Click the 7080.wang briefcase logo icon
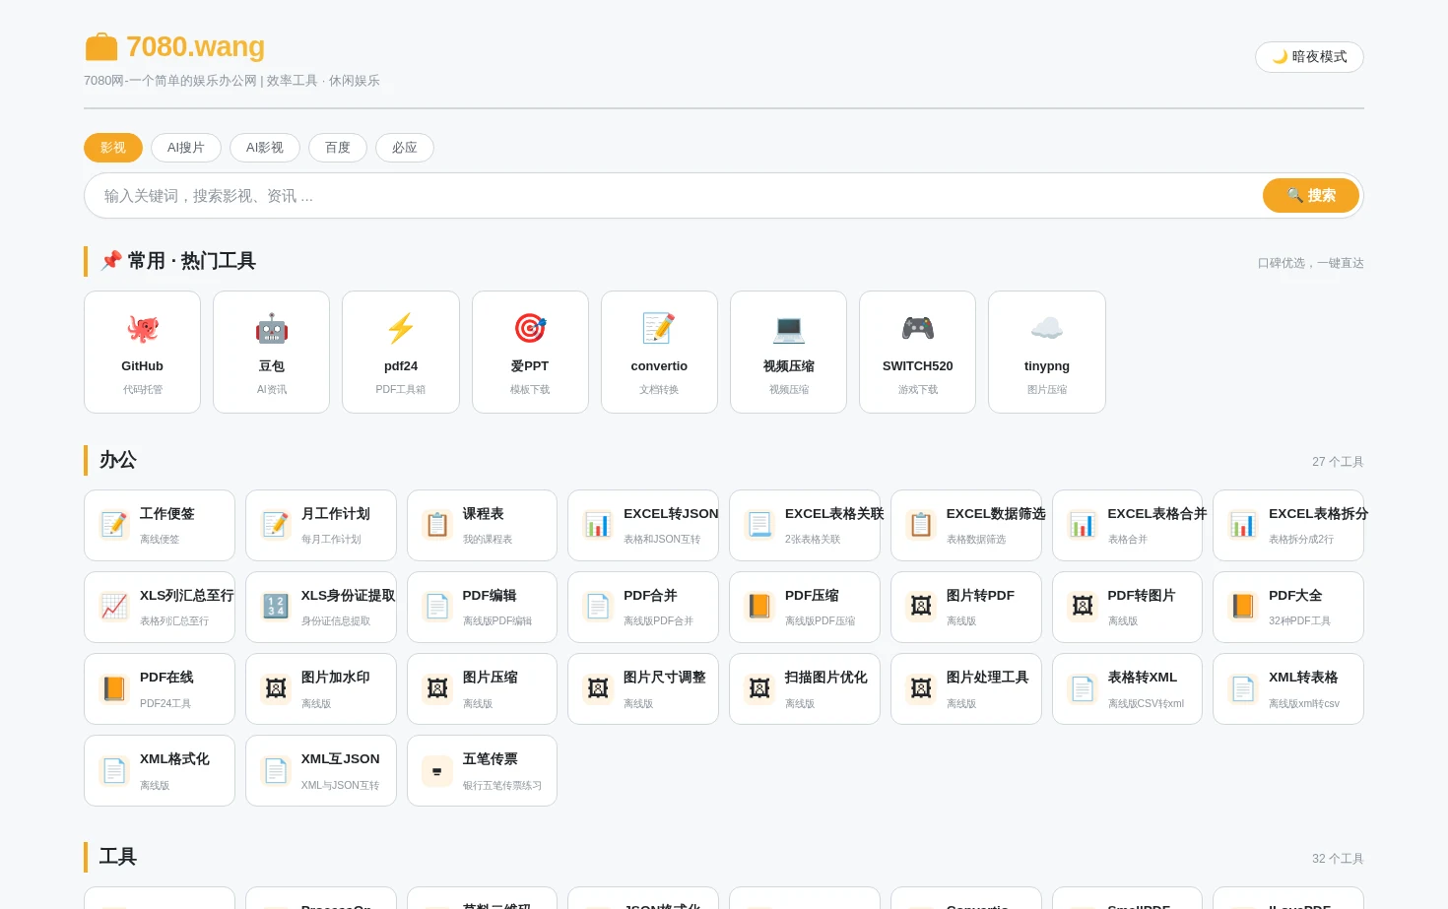 [101, 47]
